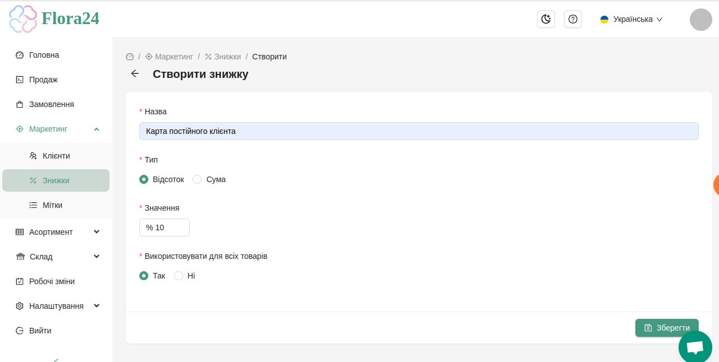The image size is (719, 362).
Task: Click the Склад warehouse icon
Action: pyautogui.click(x=20, y=257)
